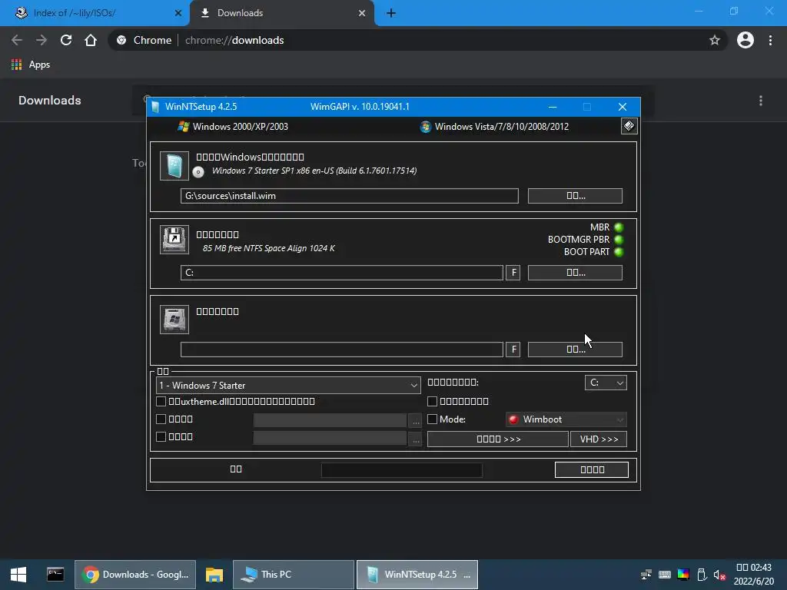The width and height of the screenshot is (787, 590).
Task: Click the F button next to boot drive
Action: [x=513, y=273]
